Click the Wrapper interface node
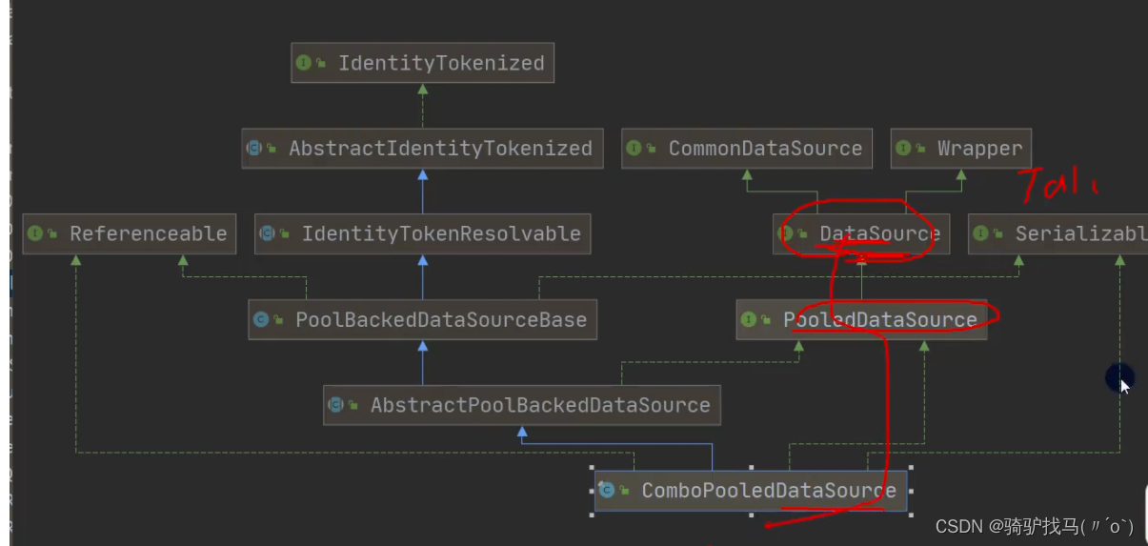 click(x=960, y=149)
